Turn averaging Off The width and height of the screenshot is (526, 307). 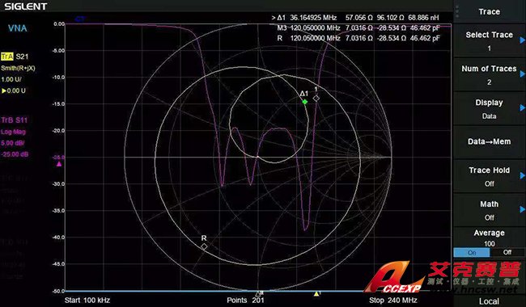click(507, 252)
